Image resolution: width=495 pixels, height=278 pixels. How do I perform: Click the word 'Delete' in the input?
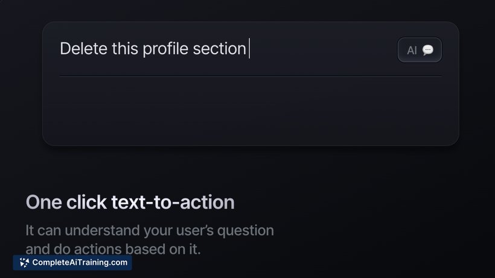83,48
